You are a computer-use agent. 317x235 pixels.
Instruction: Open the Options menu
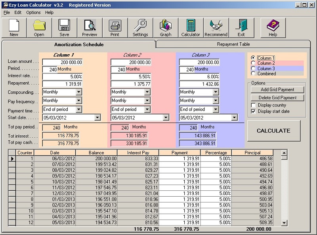33,12
